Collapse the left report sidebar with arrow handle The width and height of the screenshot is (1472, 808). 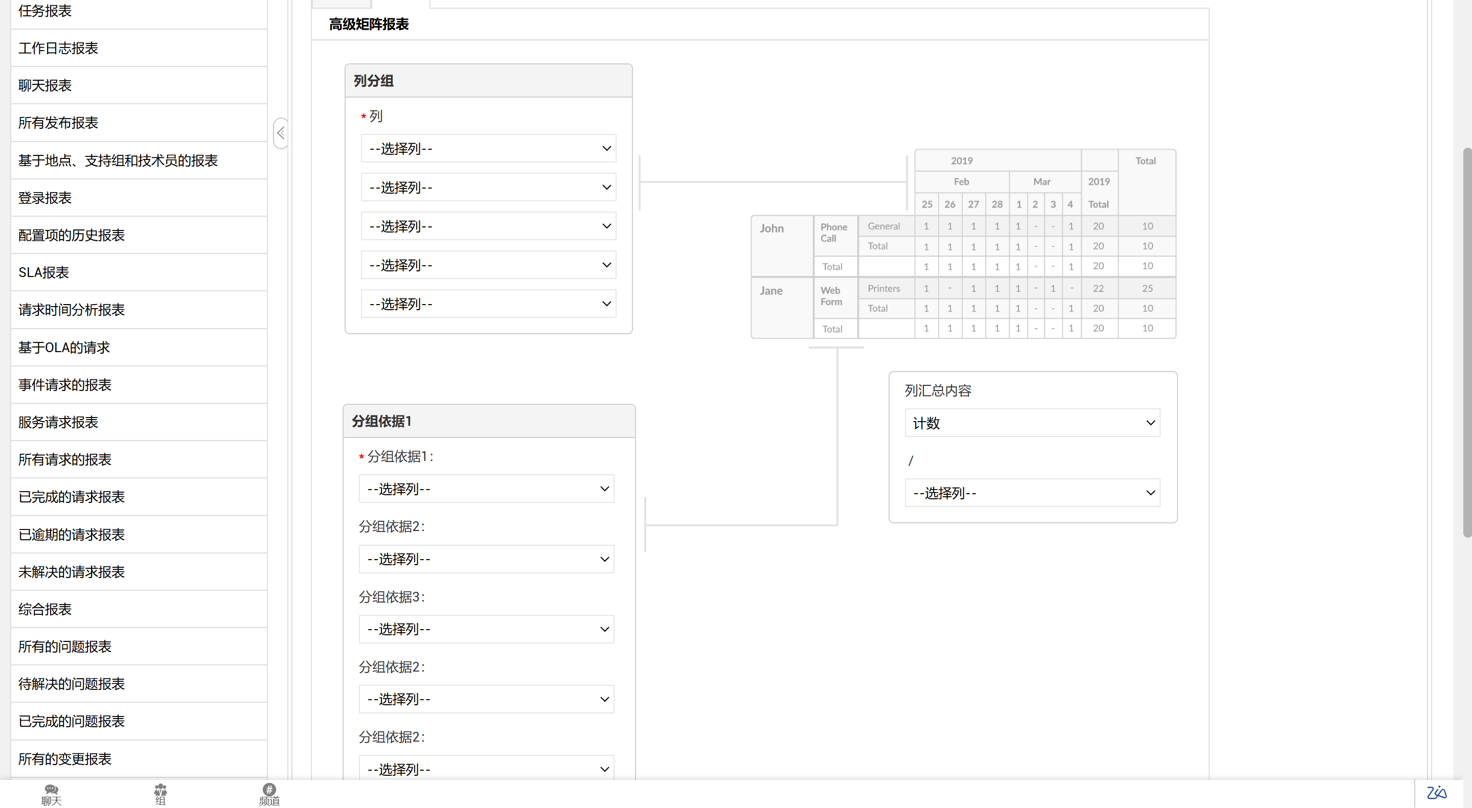[x=281, y=133]
